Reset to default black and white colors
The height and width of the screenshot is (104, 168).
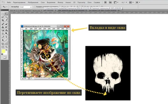tap(2, 54)
